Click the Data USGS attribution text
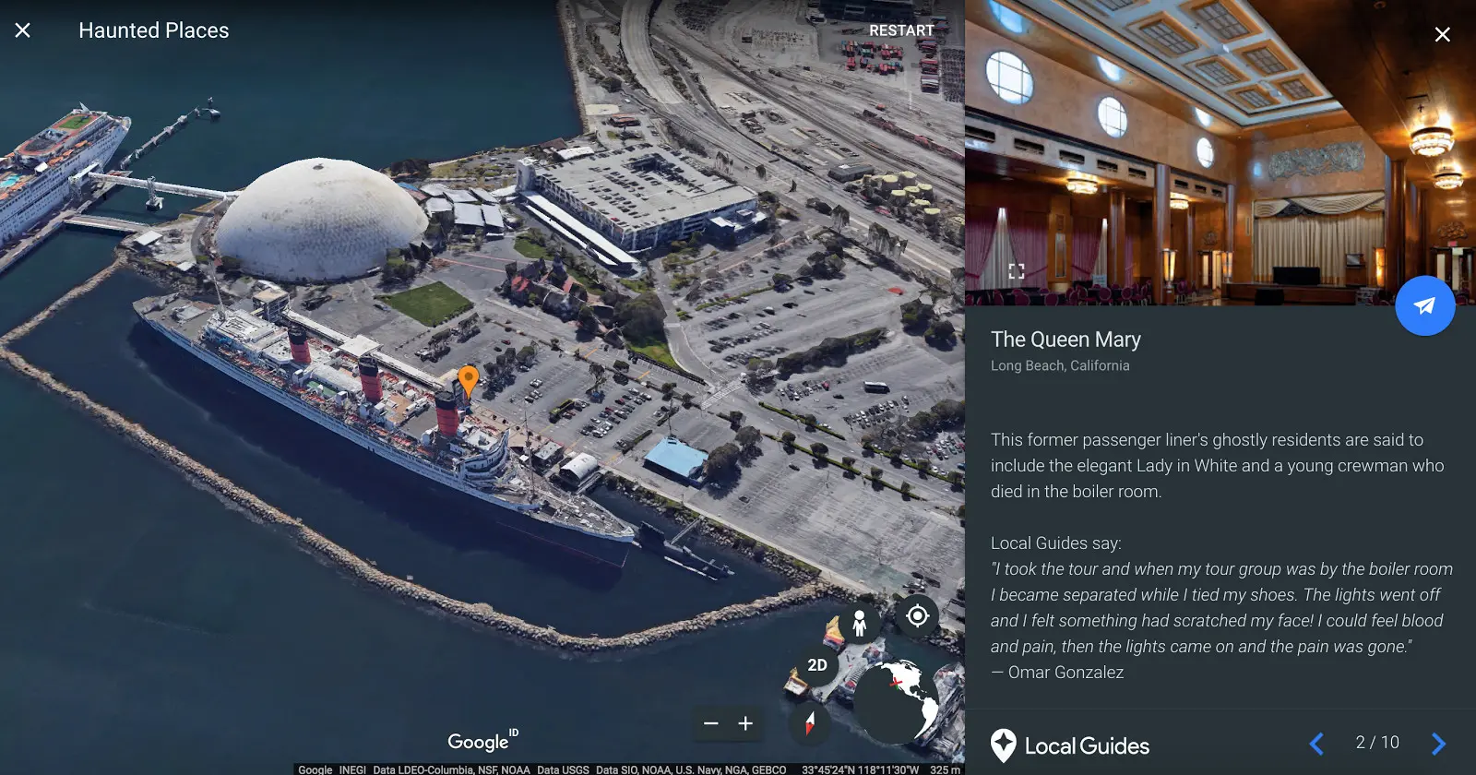Image resolution: width=1476 pixels, height=775 pixels. tap(563, 769)
